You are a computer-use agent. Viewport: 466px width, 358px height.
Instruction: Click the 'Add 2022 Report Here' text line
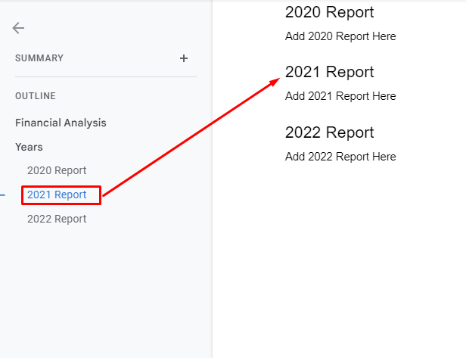click(x=340, y=157)
